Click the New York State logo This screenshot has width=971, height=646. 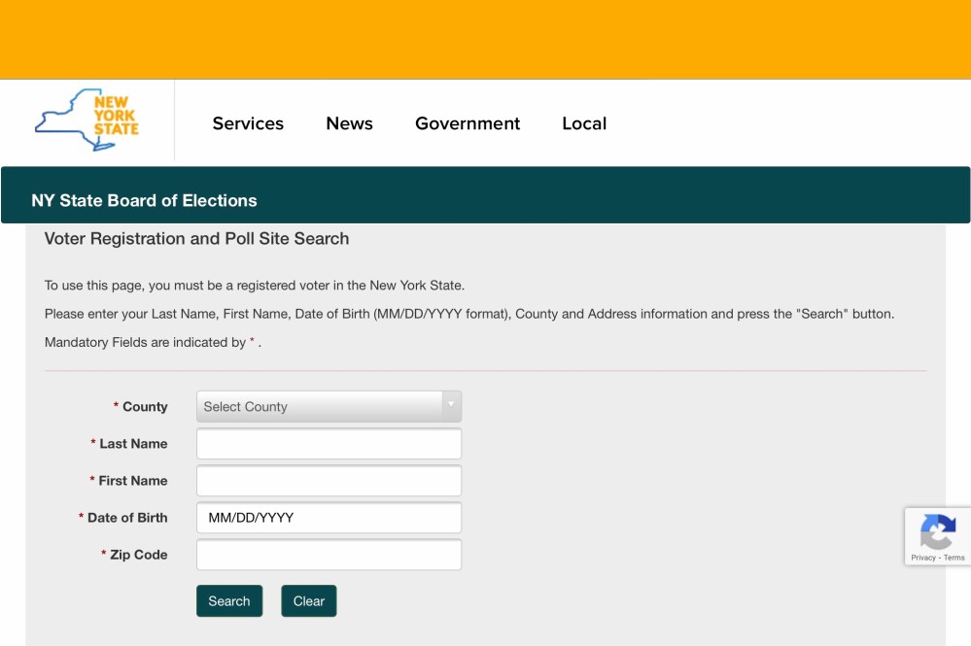click(87, 120)
